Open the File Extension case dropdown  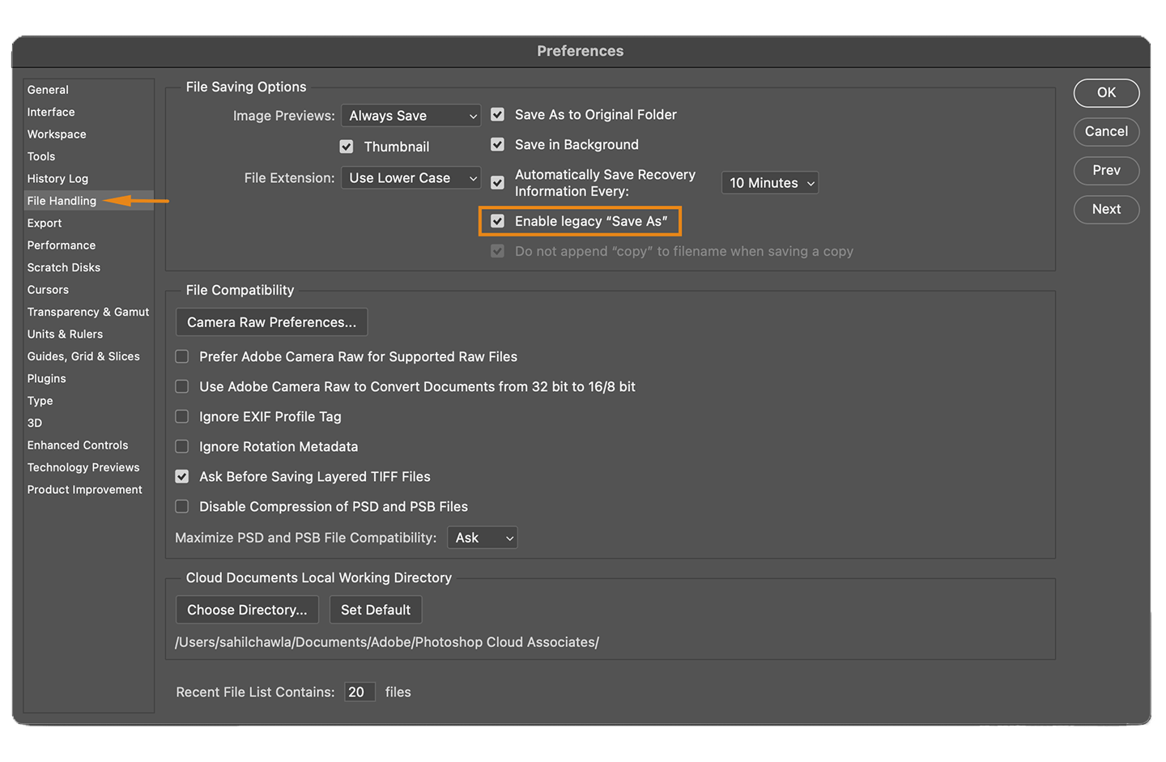(411, 177)
